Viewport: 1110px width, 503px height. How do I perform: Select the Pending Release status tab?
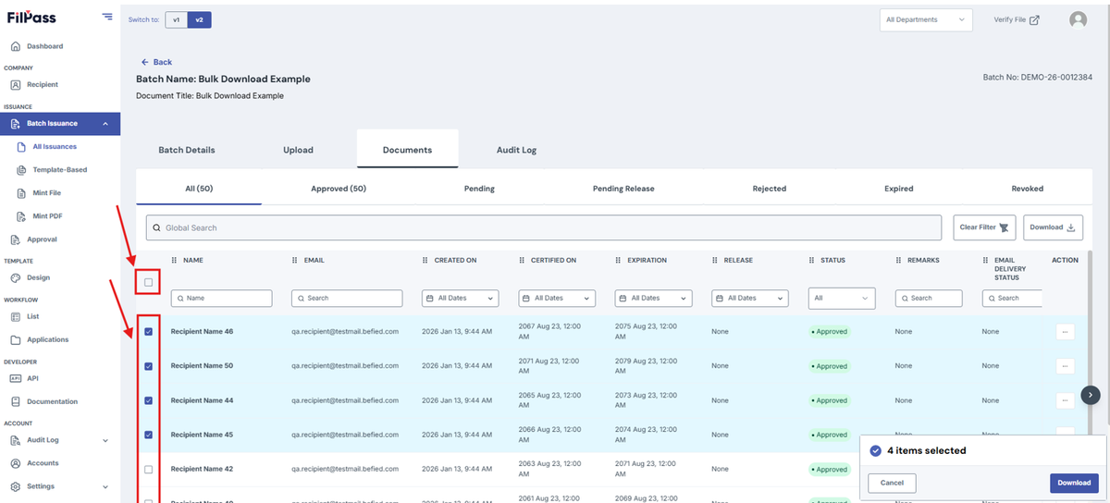pos(623,189)
